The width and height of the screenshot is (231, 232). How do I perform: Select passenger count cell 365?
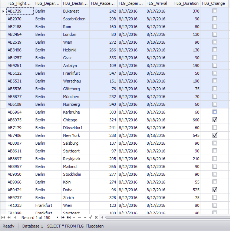coord(103,167)
